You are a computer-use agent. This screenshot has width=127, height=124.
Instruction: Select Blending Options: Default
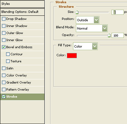pos(22,12)
